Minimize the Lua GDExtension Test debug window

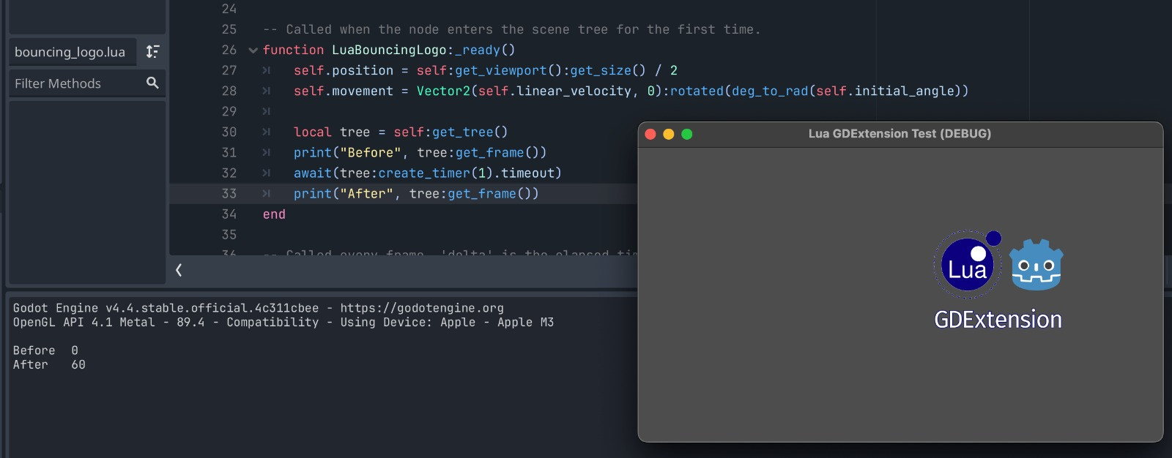click(668, 134)
